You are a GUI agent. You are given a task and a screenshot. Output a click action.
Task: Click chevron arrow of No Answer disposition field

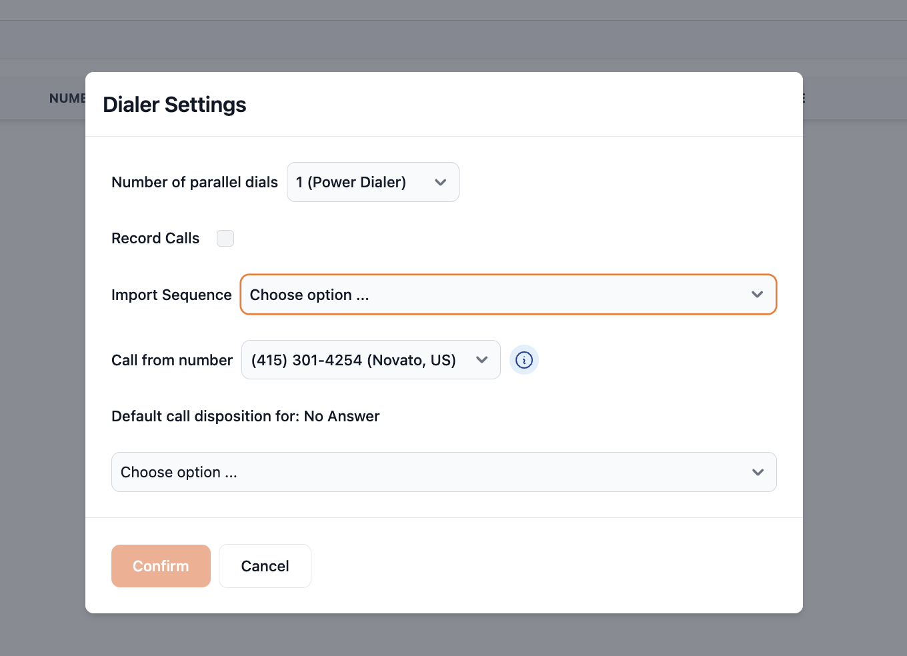[758, 472]
